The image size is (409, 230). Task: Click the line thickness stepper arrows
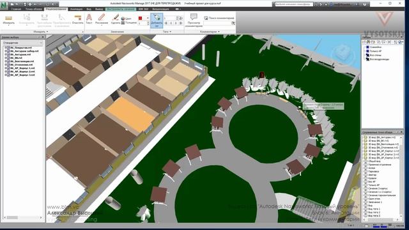(148, 23)
